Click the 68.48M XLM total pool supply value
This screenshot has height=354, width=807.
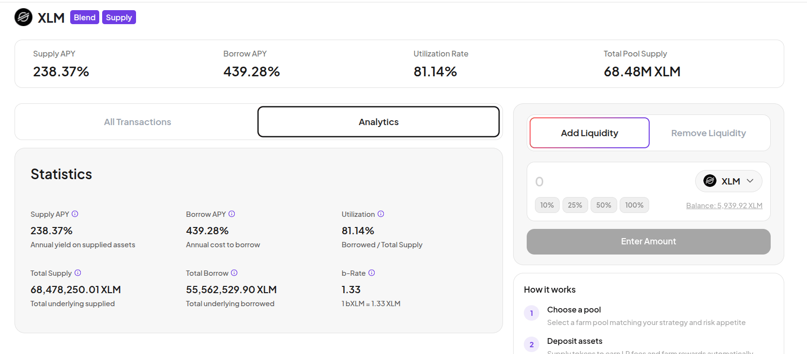[x=642, y=71]
